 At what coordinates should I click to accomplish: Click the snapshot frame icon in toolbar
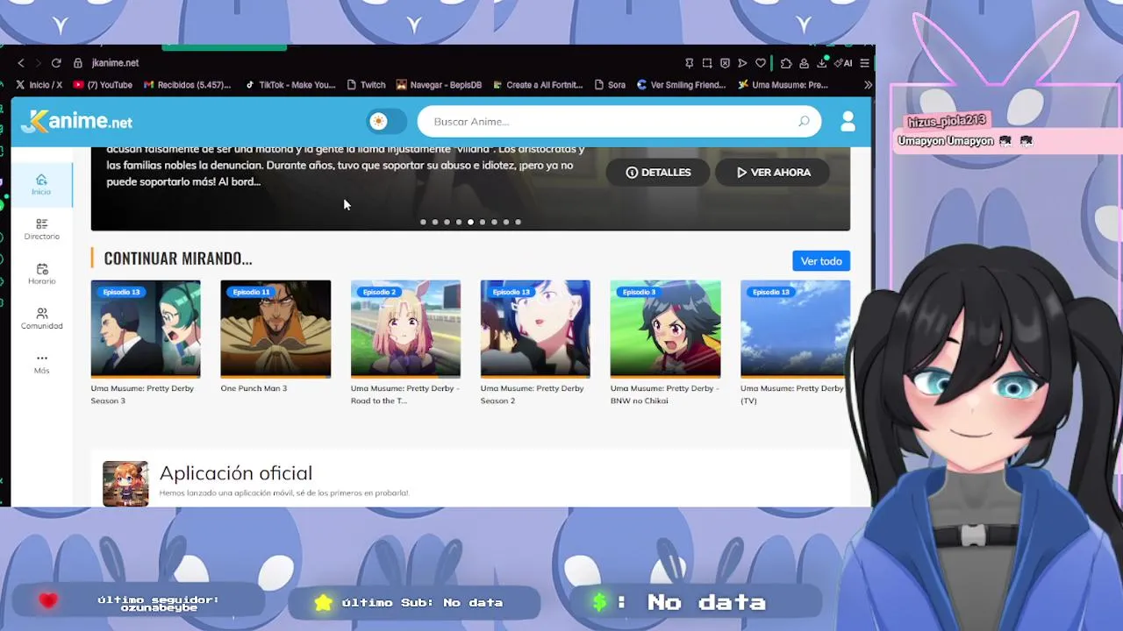point(707,63)
